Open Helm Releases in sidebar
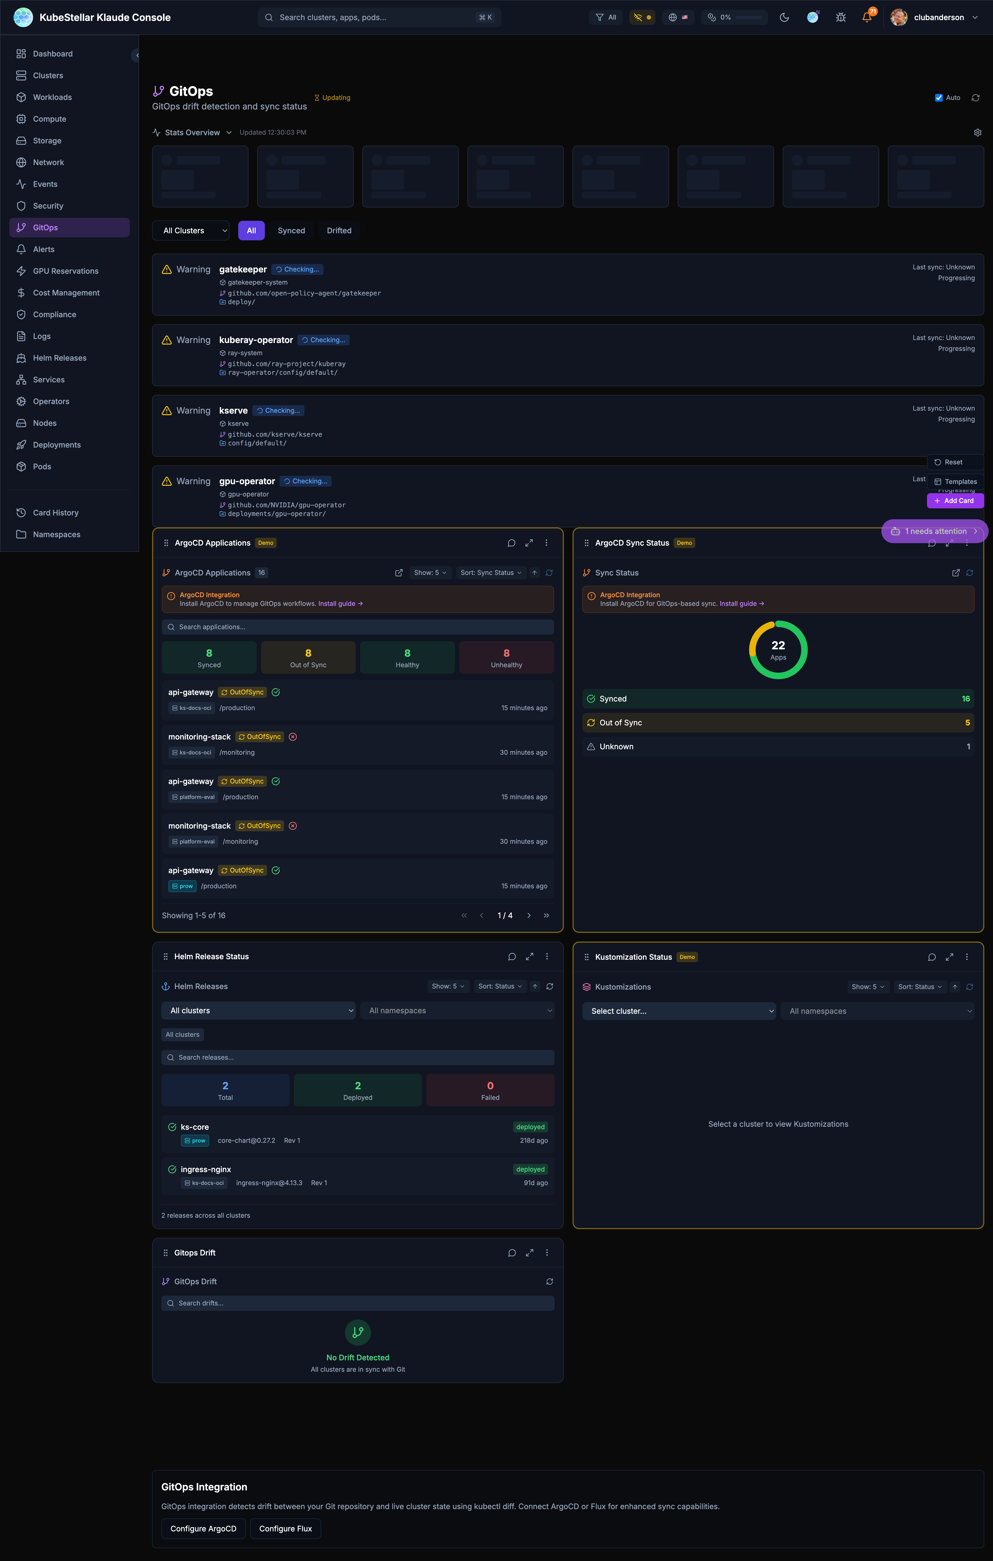This screenshot has width=993, height=1561. click(60, 358)
